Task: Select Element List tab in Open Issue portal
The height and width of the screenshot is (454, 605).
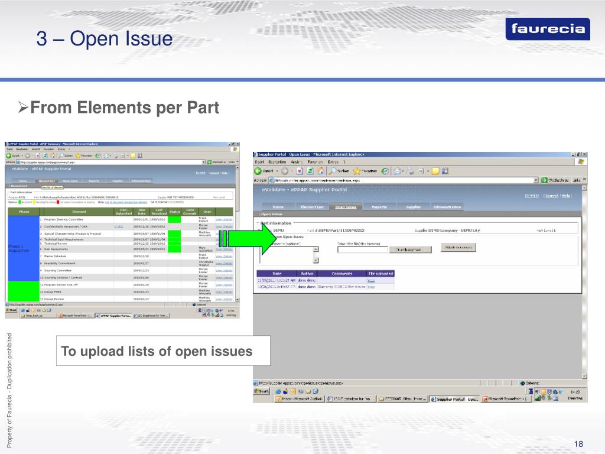Action: (x=312, y=207)
